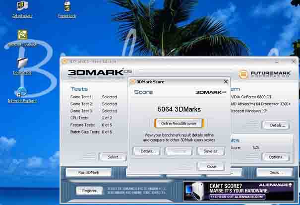The width and height of the screenshot is (300, 205).
Task: Click the Batch Size Tests label
Action: coord(85,132)
